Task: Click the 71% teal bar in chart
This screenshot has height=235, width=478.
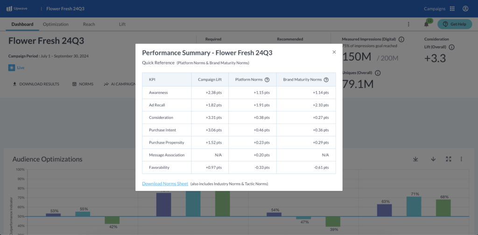Action: pyautogui.click(x=414, y=207)
